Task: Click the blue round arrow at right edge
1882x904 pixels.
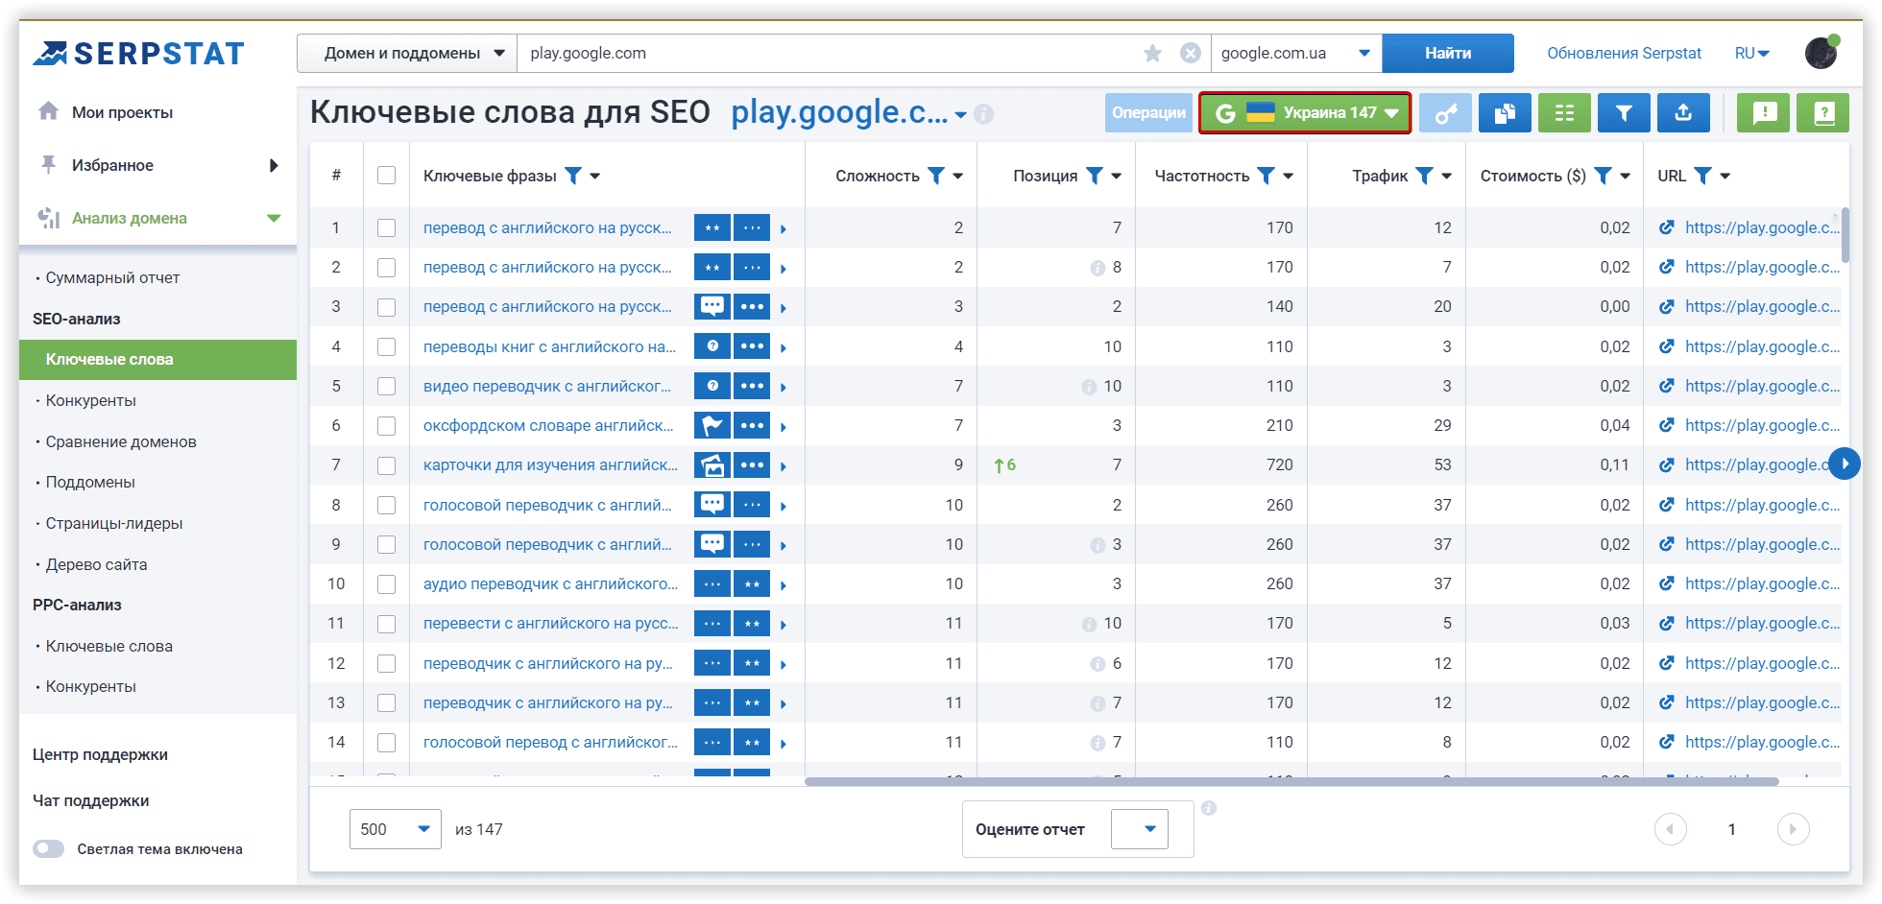Action: (x=1845, y=464)
